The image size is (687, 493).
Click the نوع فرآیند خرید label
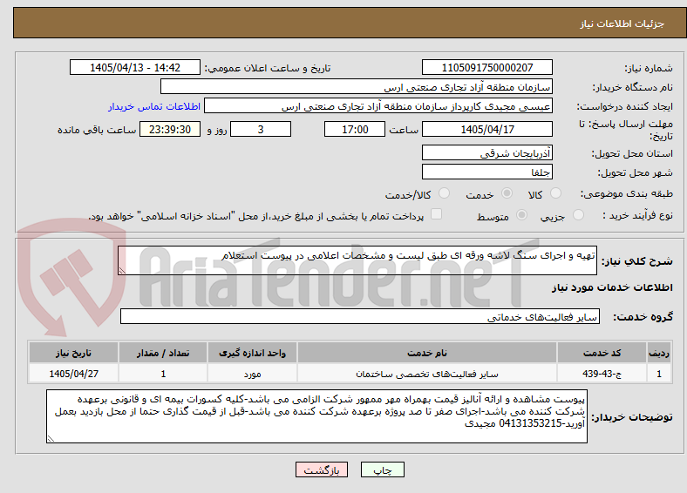click(x=637, y=215)
